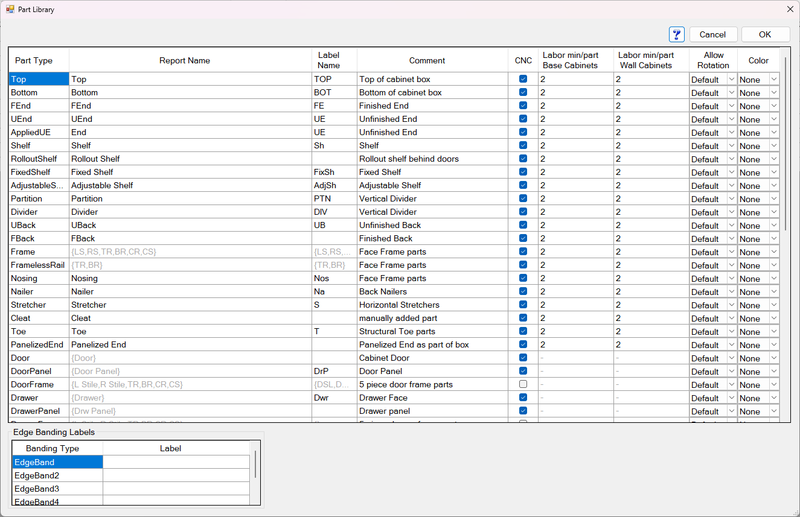
Task: Close the Part Library dialog window
Action: (x=790, y=9)
